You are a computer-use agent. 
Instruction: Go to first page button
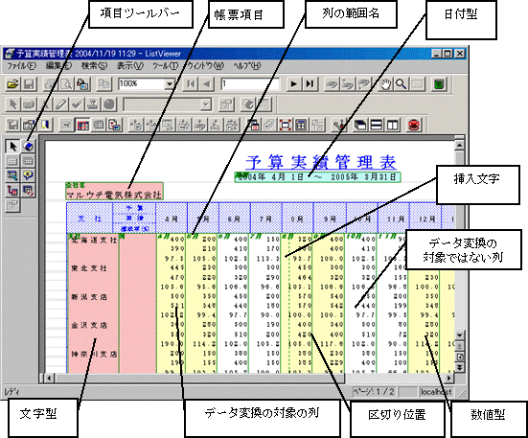point(191,83)
